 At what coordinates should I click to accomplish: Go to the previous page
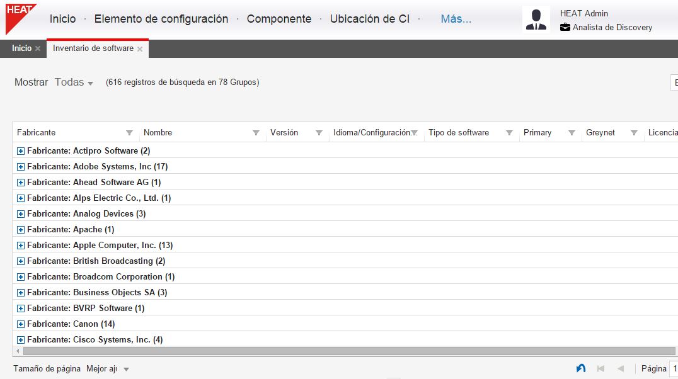click(x=621, y=369)
